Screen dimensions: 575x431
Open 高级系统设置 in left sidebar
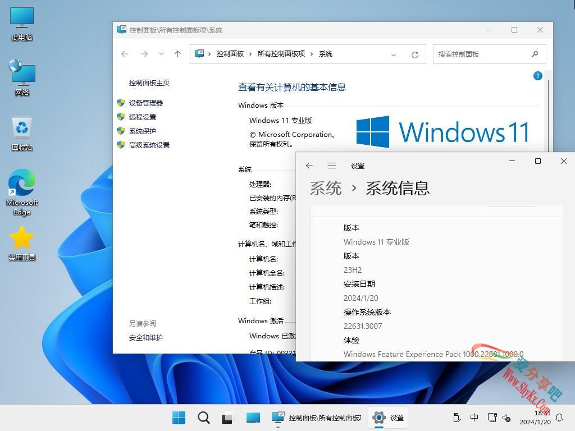pyautogui.click(x=149, y=145)
